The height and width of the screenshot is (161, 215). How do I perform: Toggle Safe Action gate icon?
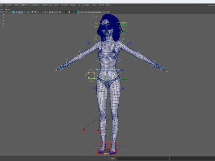click(3, 12)
